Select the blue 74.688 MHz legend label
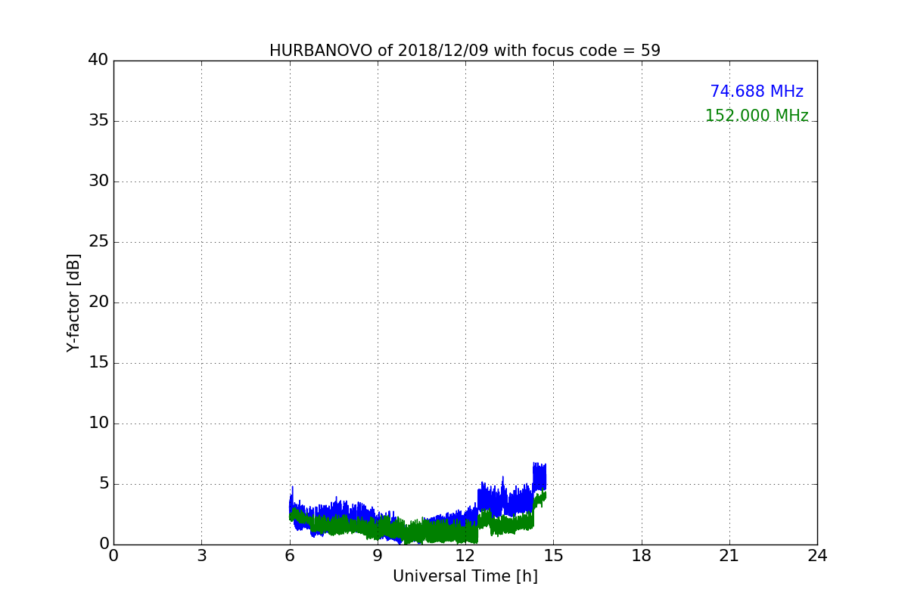 pos(757,92)
